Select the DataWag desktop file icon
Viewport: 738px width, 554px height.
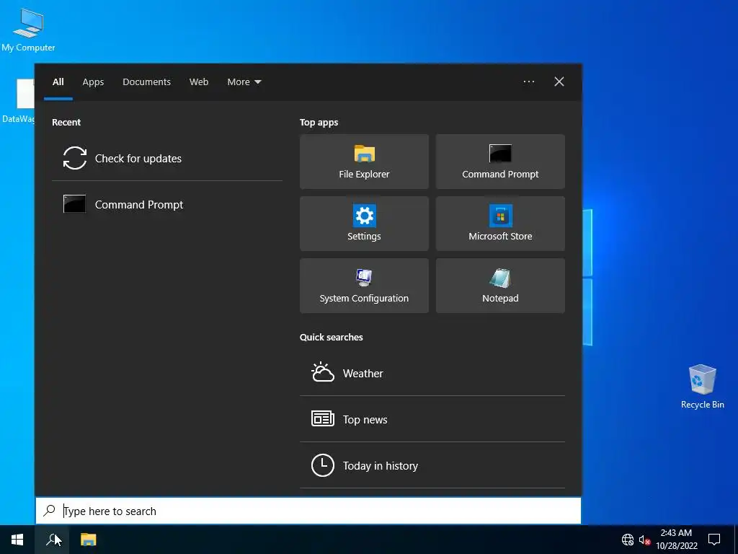click(18, 101)
